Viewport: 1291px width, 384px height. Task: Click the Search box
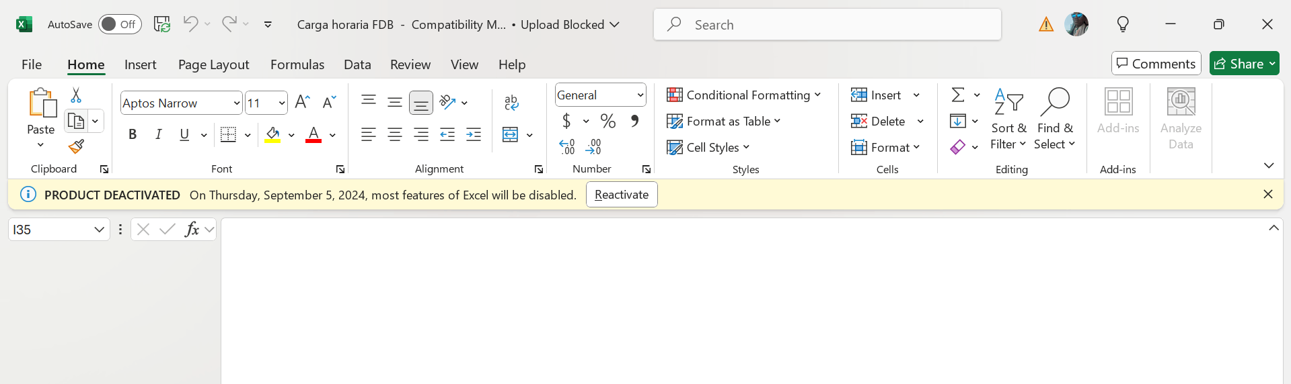(x=827, y=25)
